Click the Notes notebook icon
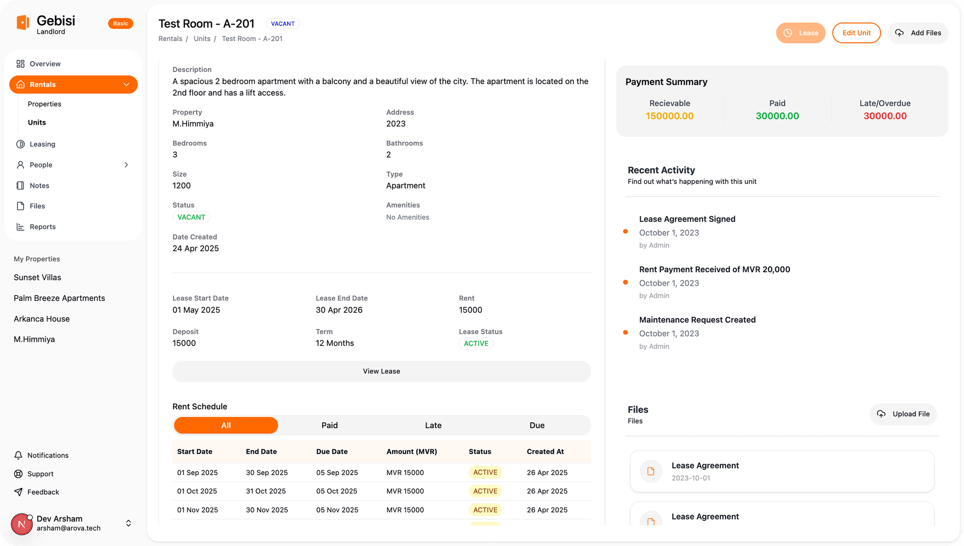The width and height of the screenshot is (964, 546). coord(20,185)
